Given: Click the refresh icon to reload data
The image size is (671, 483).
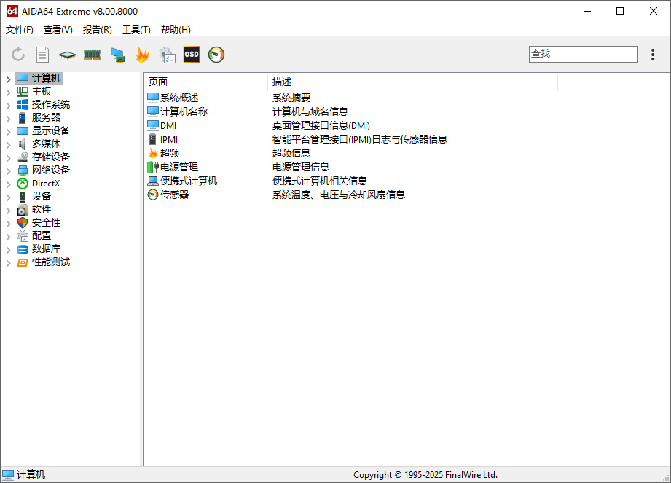Looking at the screenshot, I should [17, 55].
